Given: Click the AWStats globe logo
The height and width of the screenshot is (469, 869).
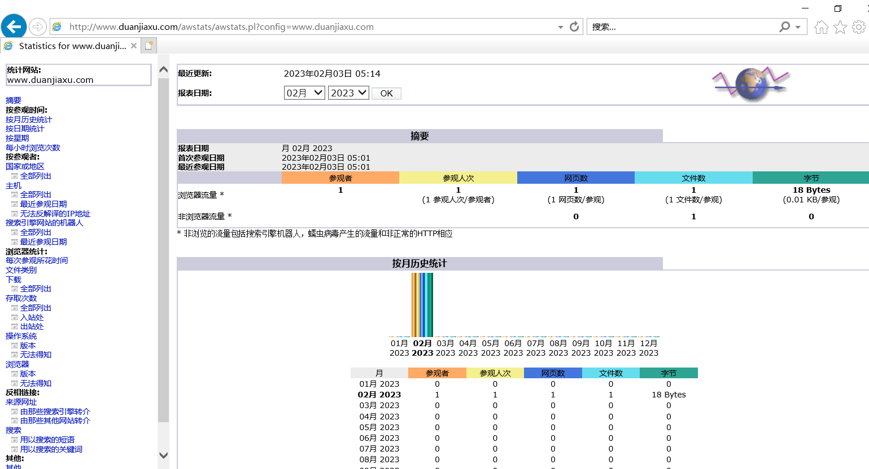Looking at the screenshot, I should [751, 83].
